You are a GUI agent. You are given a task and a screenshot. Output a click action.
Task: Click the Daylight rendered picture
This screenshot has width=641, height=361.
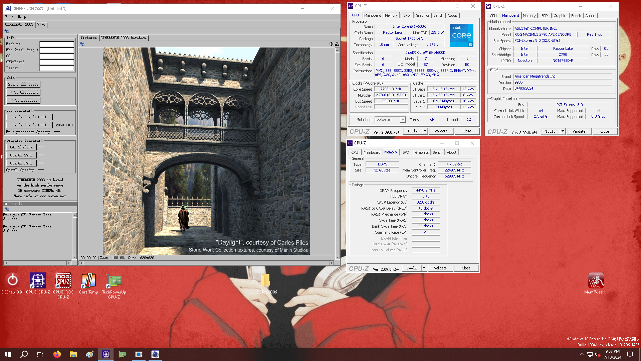tap(206, 151)
